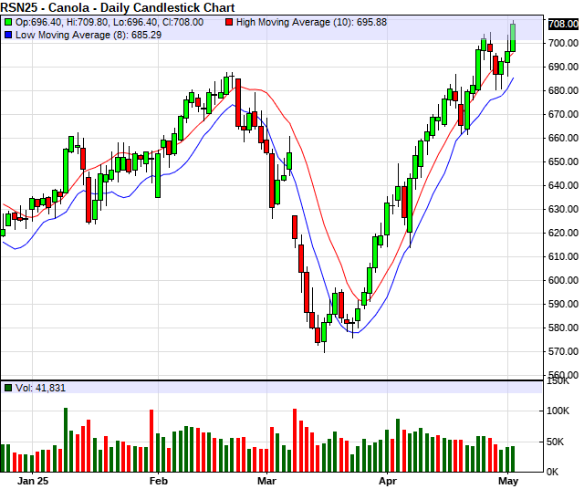Image resolution: width=584 pixels, height=489 pixels.
Task: Click the 708.00 current price tag
Action: coord(562,26)
